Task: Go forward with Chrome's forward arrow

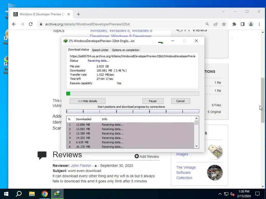Action: [22, 24]
